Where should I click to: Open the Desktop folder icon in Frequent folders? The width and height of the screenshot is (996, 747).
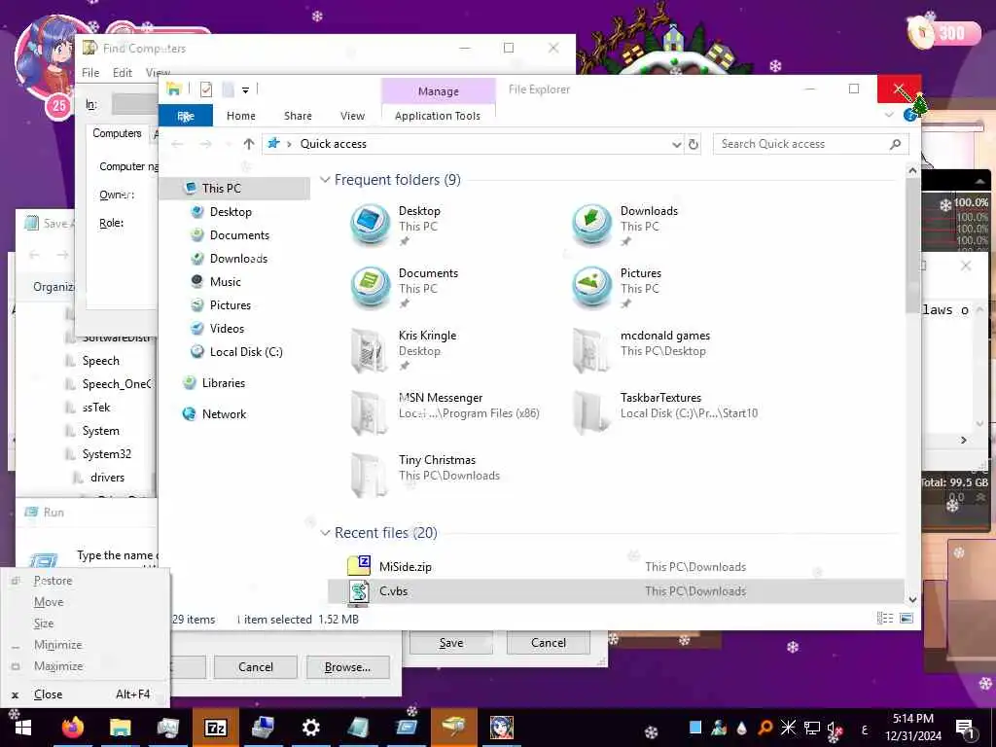370,225
